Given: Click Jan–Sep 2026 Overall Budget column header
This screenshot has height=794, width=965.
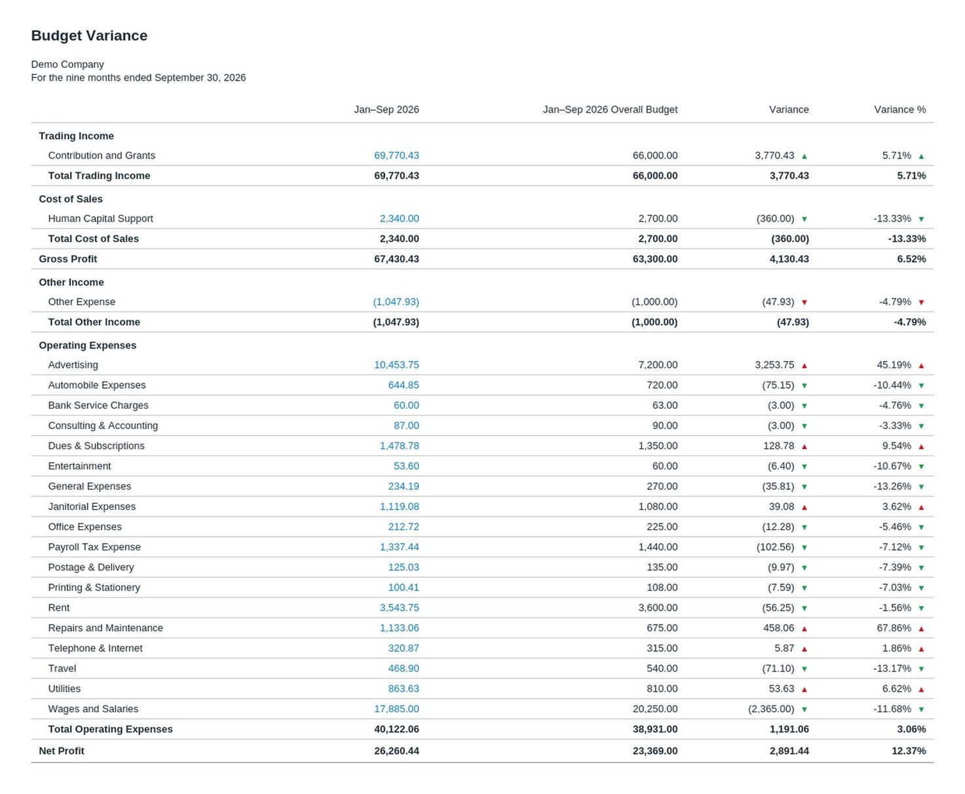Looking at the screenshot, I should pos(610,109).
